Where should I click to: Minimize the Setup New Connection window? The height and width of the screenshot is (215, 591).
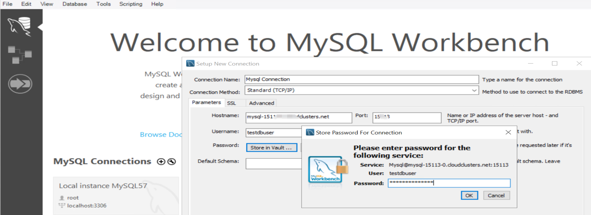[530, 63]
